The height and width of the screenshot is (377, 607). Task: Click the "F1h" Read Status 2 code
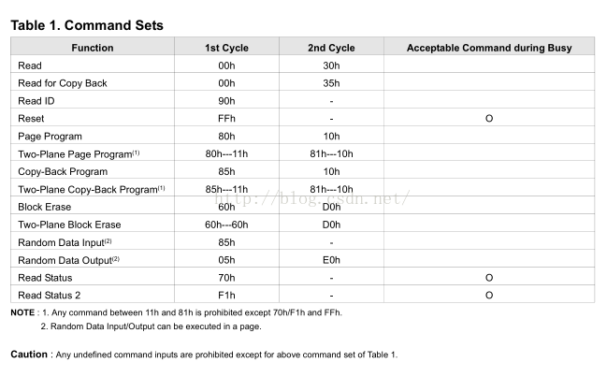(x=226, y=295)
